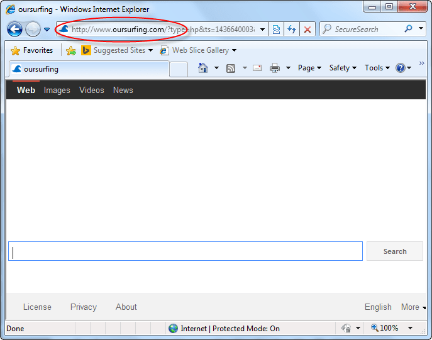Click the Web Slice Gallery page icon
Viewport: 432px width, 340px height.
tap(165, 50)
